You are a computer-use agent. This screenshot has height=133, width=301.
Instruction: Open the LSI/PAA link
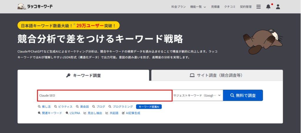click(73, 113)
